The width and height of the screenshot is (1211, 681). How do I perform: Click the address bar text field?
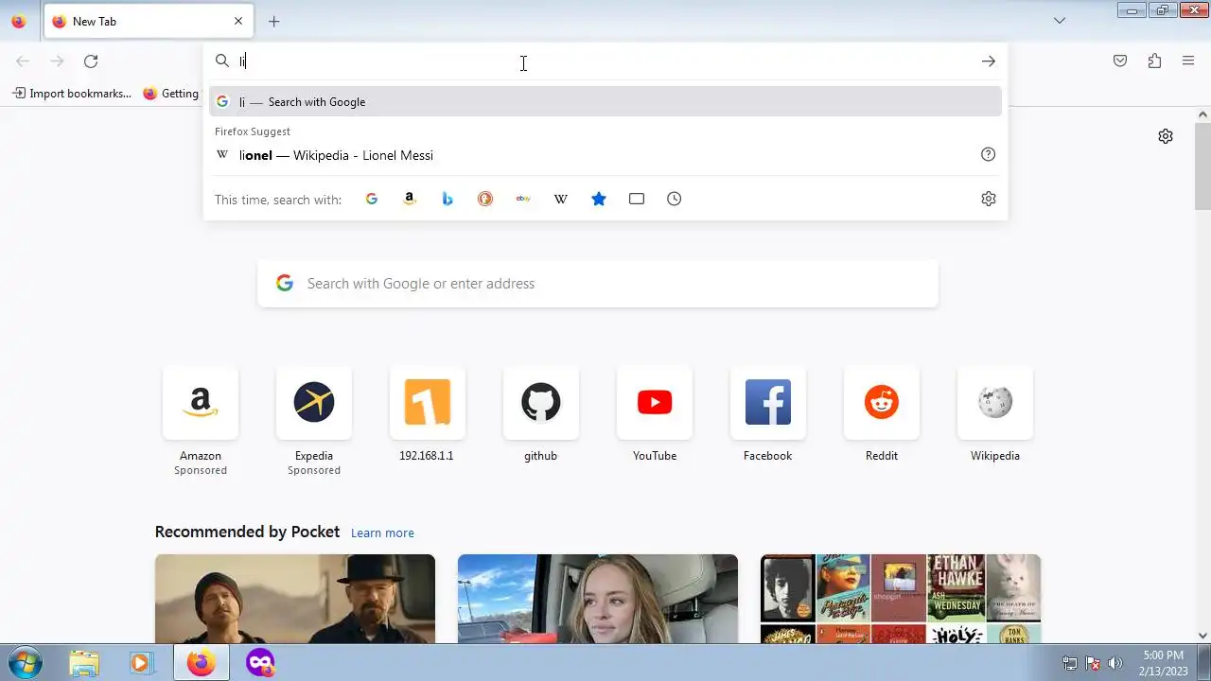coord(605,61)
